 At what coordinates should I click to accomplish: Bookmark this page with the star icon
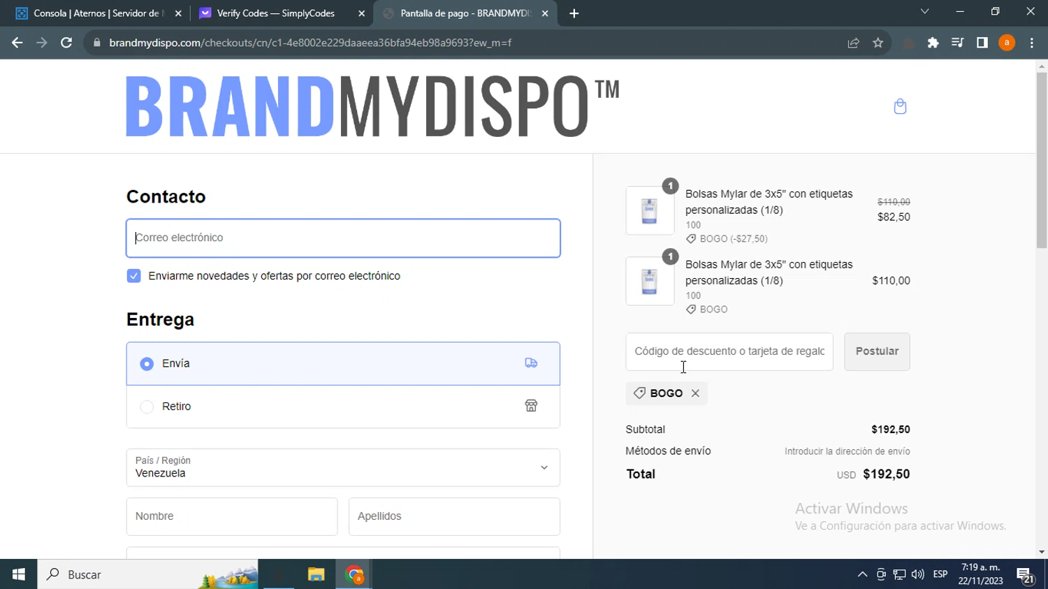878,43
